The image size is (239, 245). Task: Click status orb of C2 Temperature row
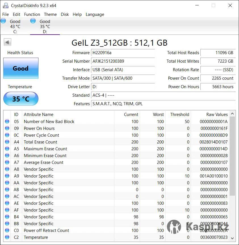click(x=7, y=237)
